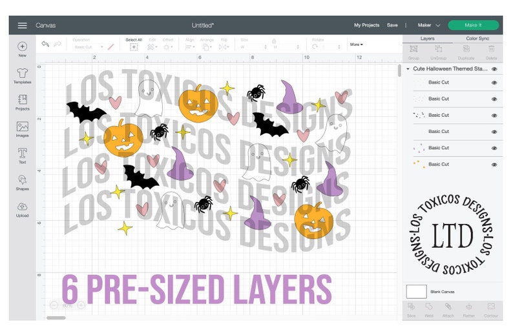Collapse the Cute Halloween Themed group
Viewport: 513px width, 335px height.
pos(408,69)
